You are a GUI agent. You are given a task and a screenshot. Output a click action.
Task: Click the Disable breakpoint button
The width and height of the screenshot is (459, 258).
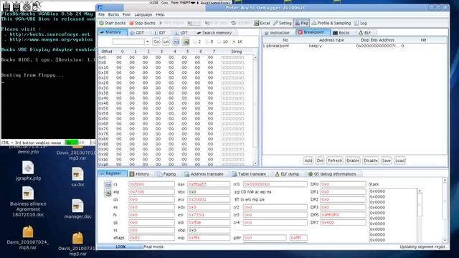click(370, 161)
